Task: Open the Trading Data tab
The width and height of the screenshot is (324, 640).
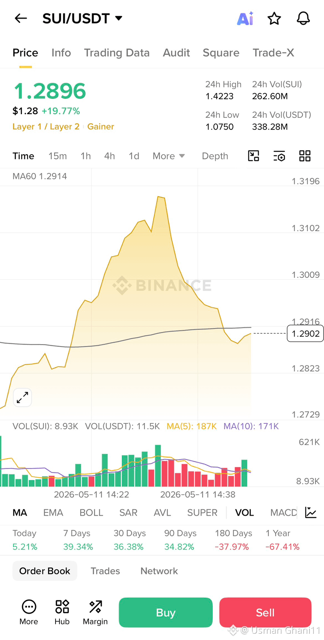Action: point(117,53)
